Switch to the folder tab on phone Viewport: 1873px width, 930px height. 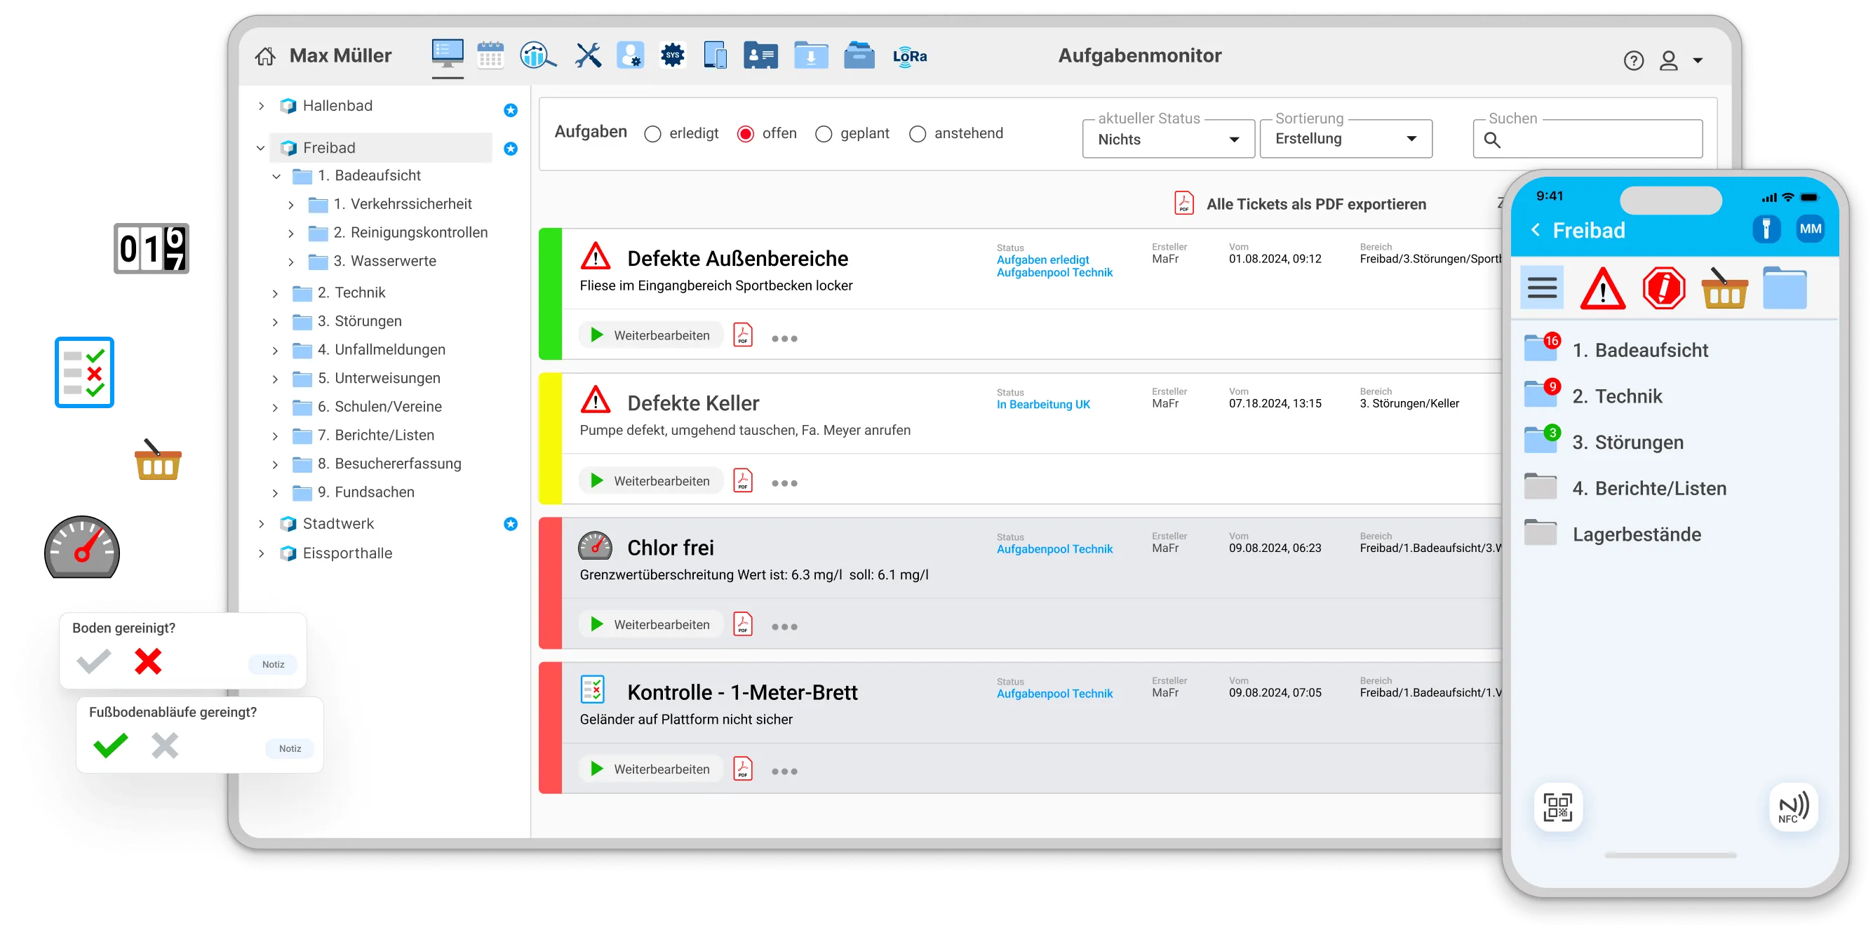pyautogui.click(x=1785, y=289)
